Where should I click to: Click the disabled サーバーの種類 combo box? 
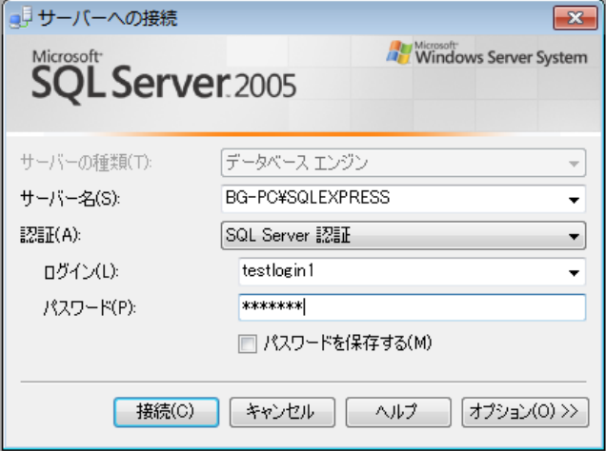[x=403, y=163]
